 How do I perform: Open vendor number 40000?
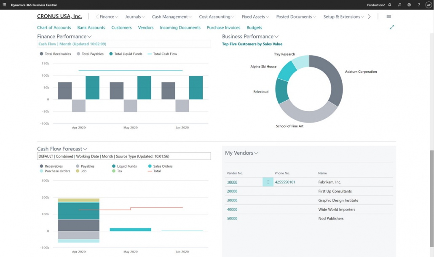tap(232, 209)
